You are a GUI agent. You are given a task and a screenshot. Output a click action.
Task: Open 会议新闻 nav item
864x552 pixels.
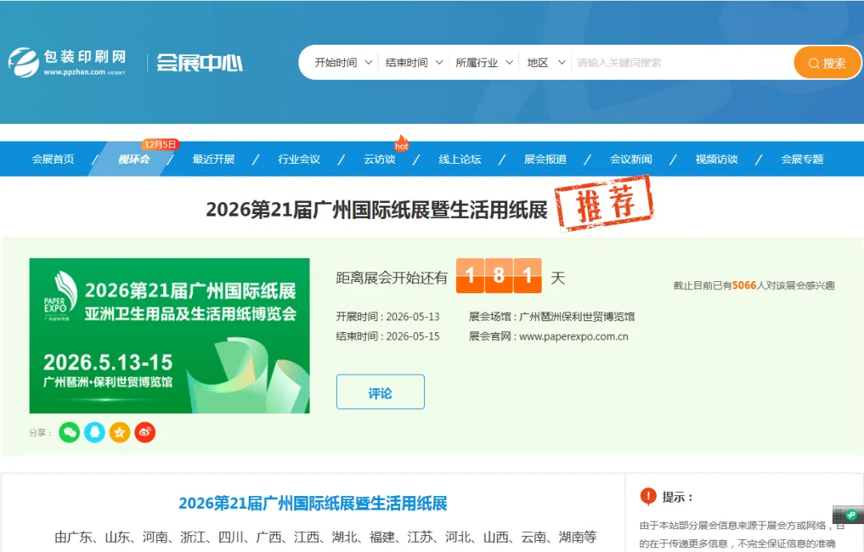(631, 159)
